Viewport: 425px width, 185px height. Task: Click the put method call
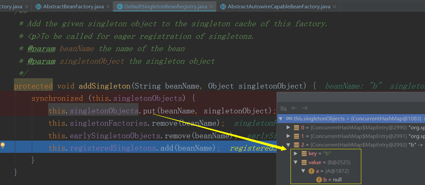pyautogui.click(x=150, y=111)
